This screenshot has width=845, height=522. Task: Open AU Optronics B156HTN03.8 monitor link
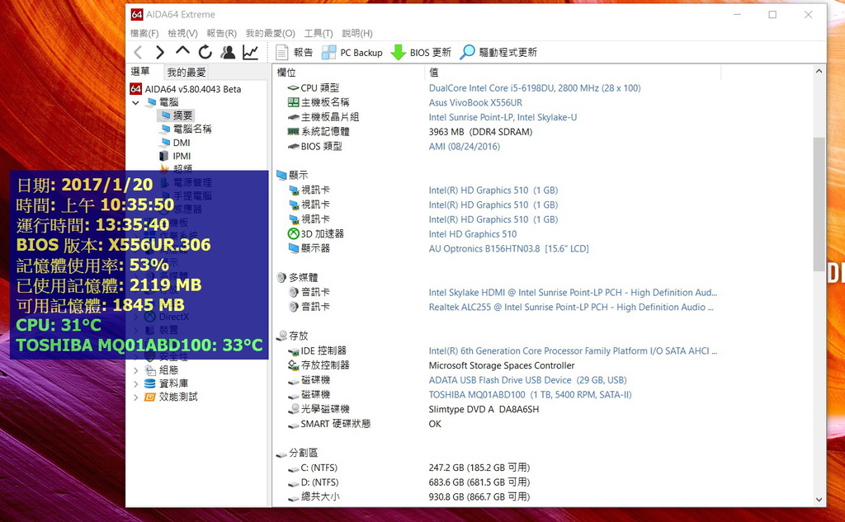click(508, 248)
